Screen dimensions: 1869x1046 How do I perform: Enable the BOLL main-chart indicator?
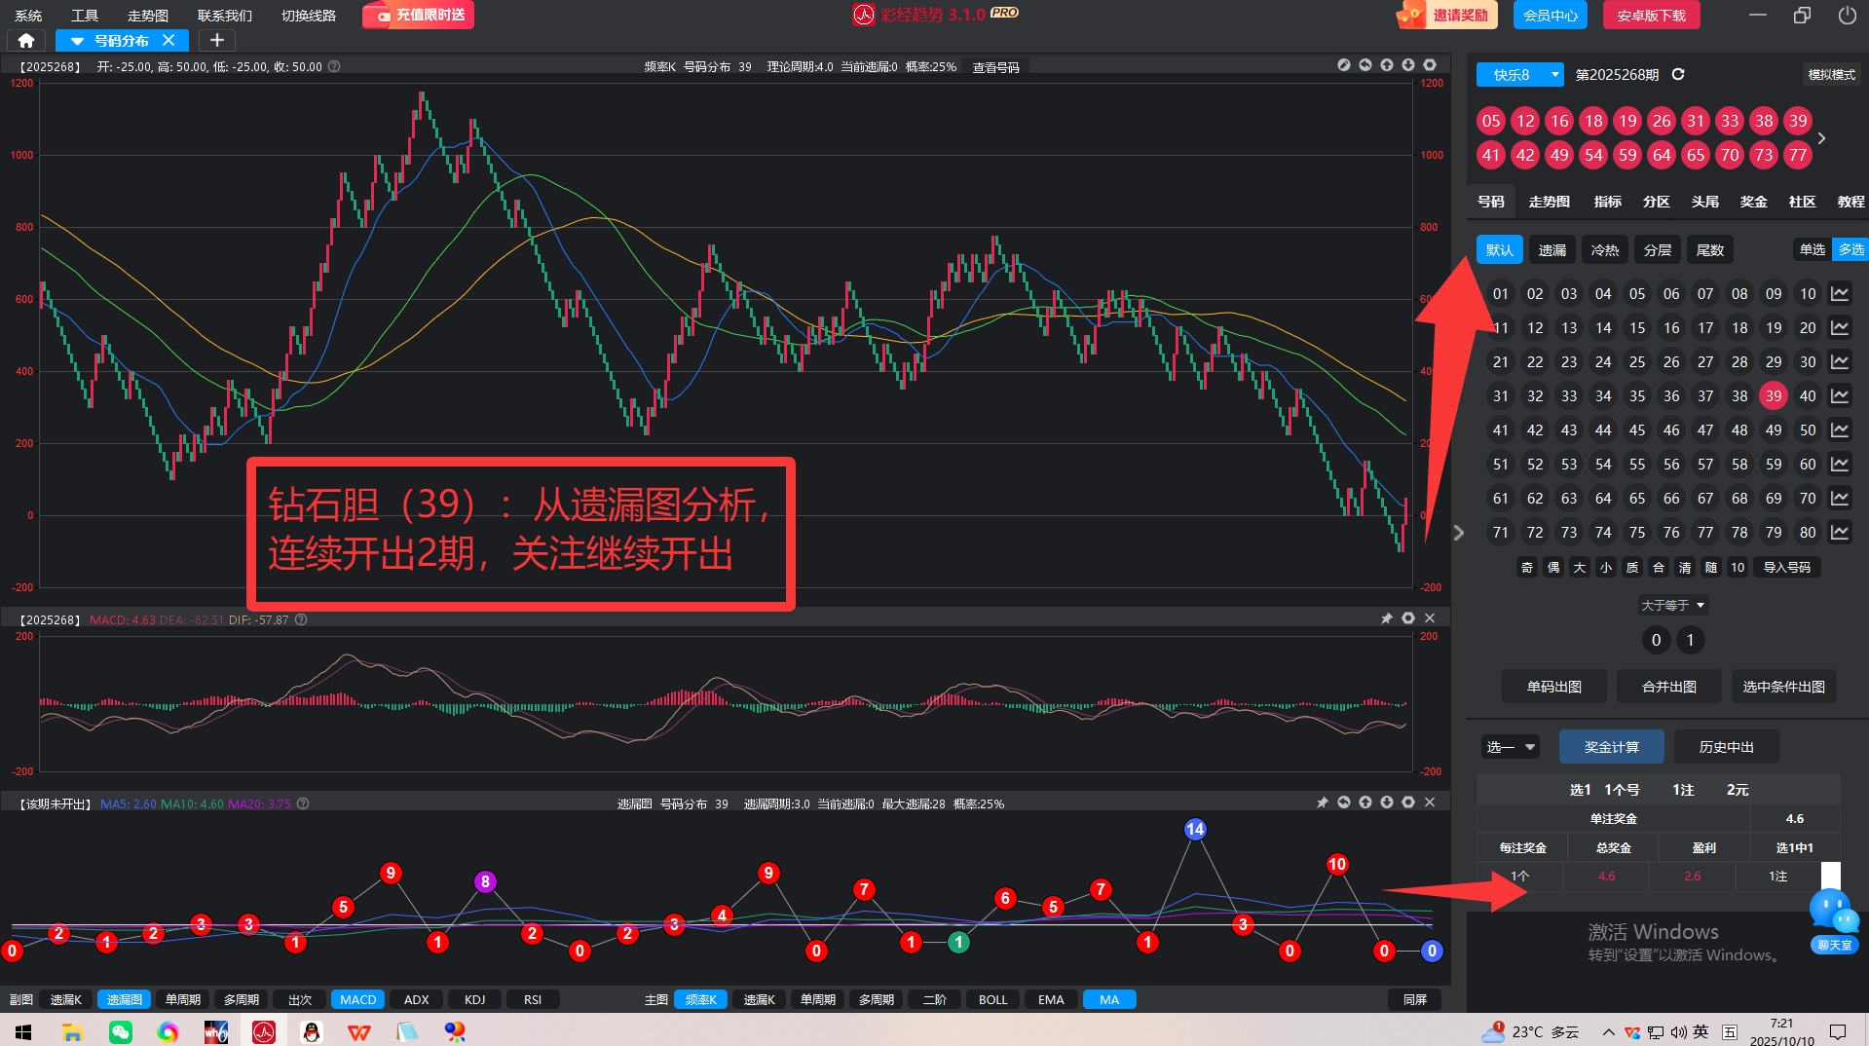point(992,999)
